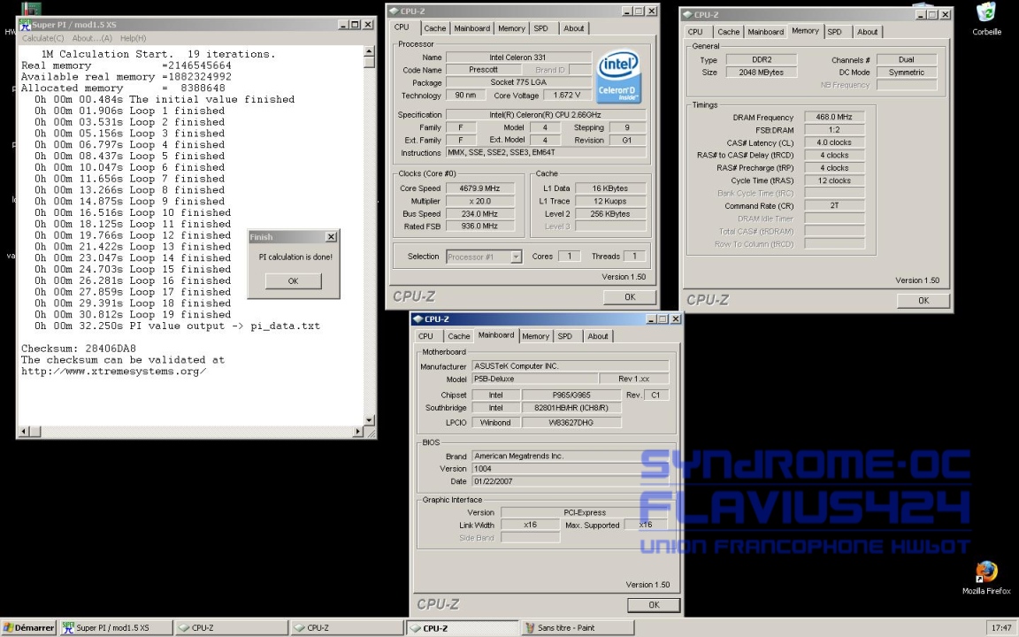Viewport: 1019px width, 637px height.
Task: Click the Rated FSB 936.0 MHz value
Action: [x=479, y=226]
